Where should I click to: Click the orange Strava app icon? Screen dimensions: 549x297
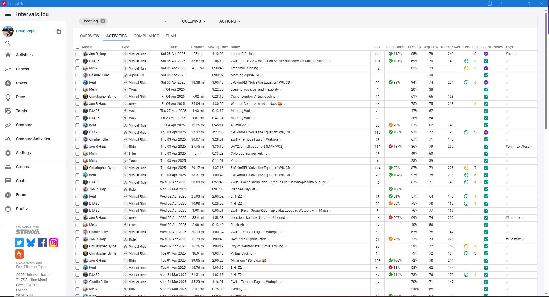(x=19, y=254)
